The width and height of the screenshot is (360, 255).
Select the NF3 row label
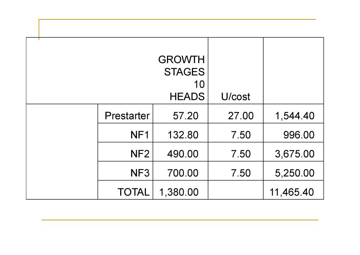coord(140,173)
